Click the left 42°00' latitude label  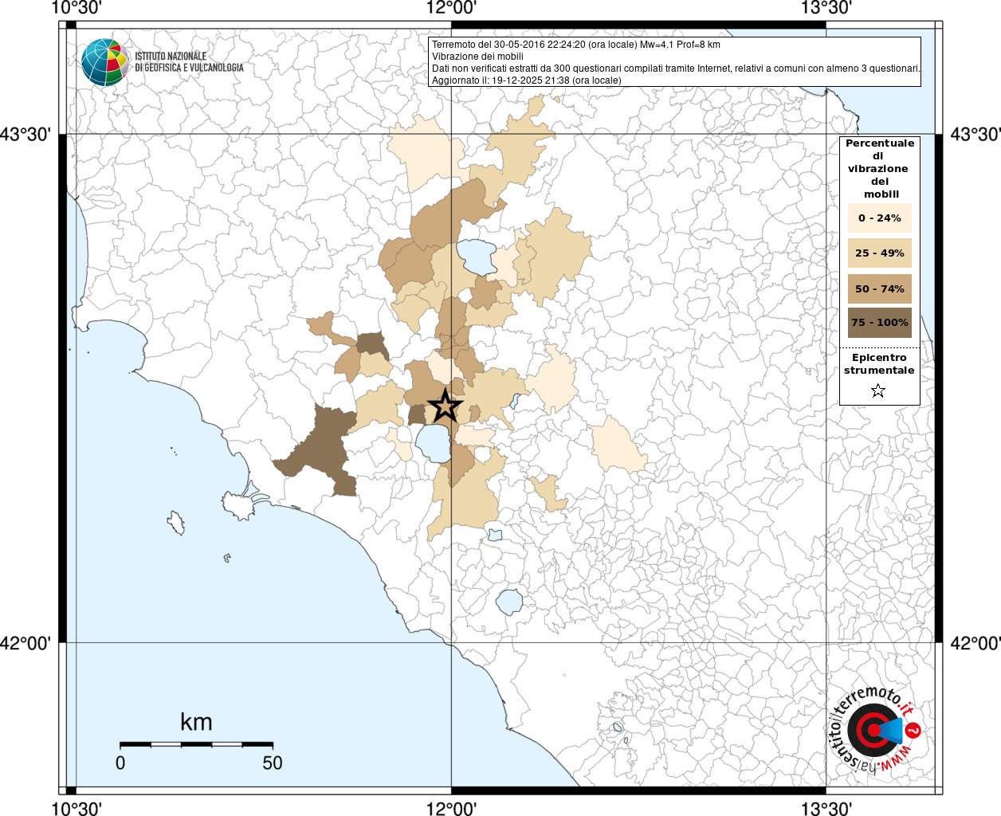(26, 642)
